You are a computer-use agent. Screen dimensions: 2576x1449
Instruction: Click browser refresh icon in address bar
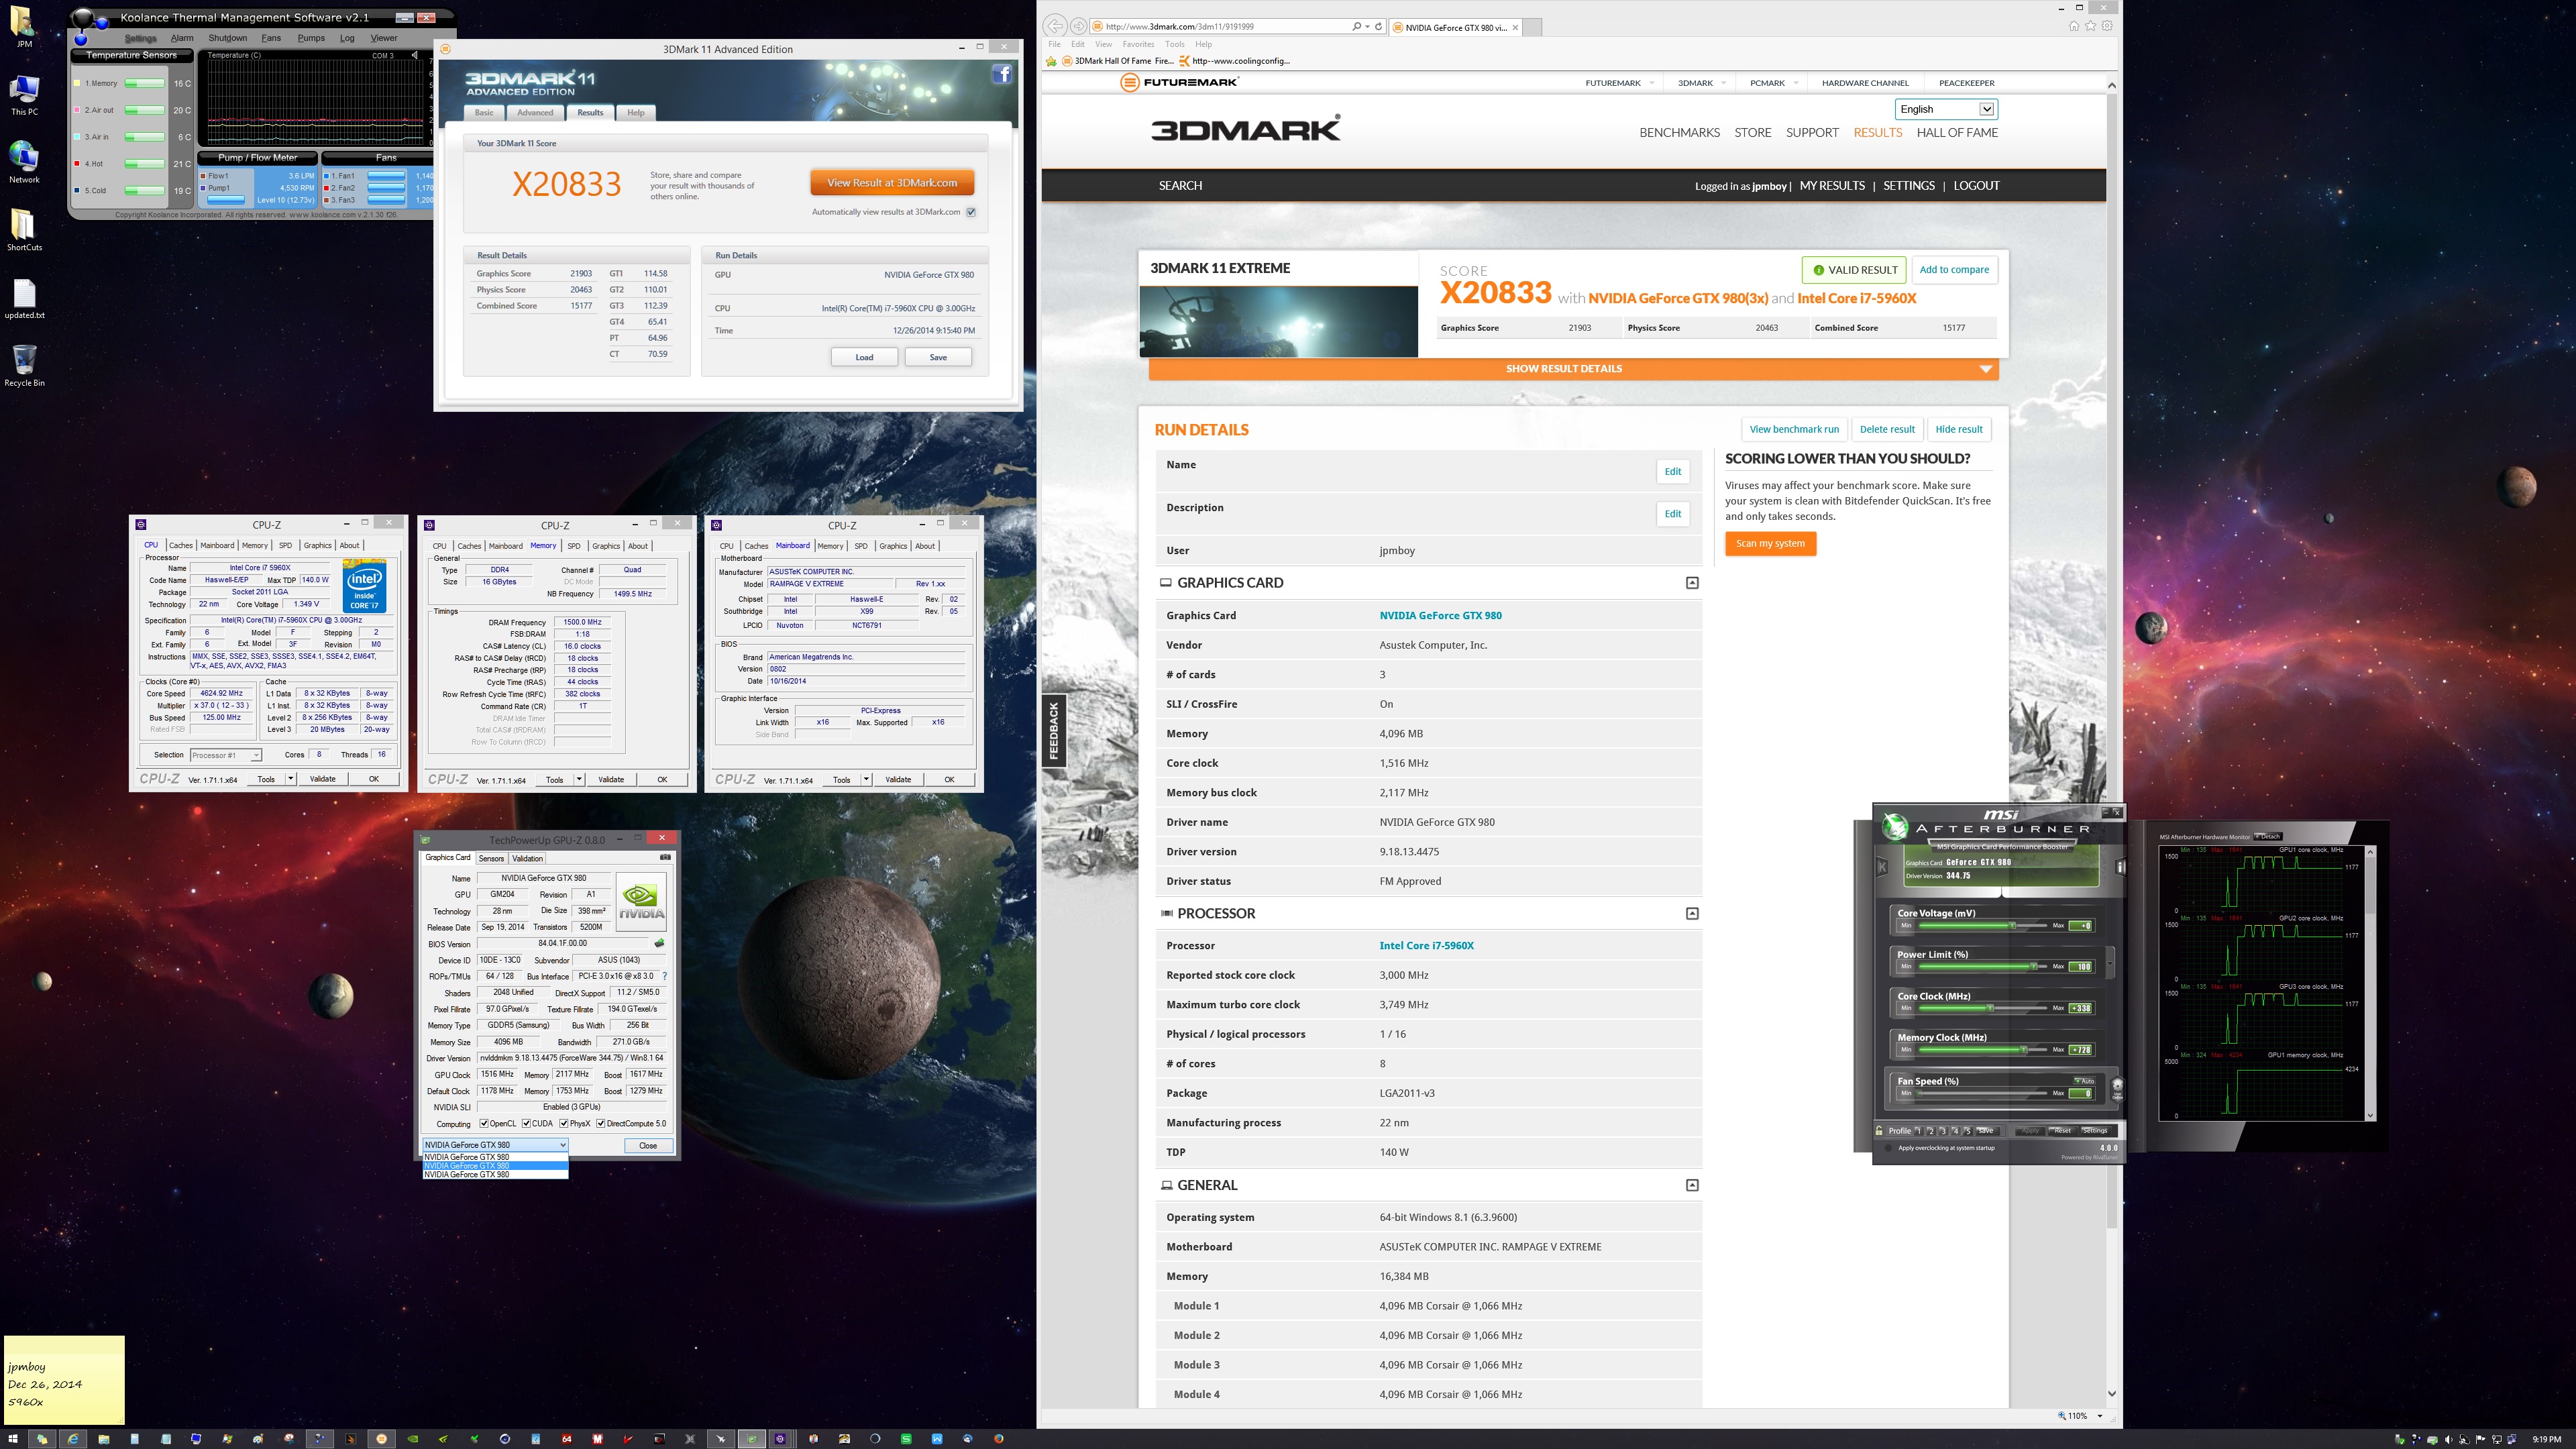[x=1378, y=26]
